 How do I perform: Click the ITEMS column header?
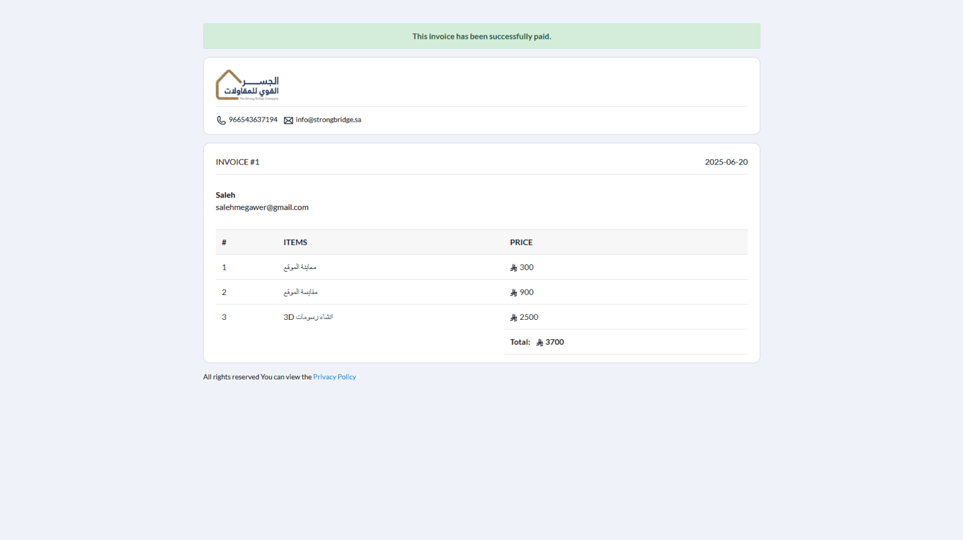point(295,242)
